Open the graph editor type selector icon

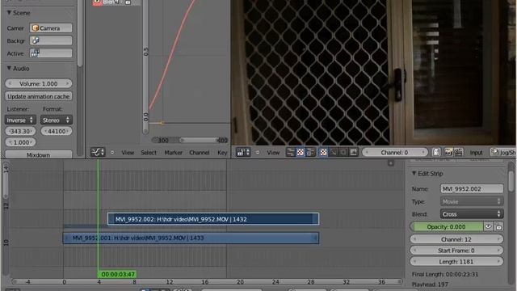pos(98,153)
